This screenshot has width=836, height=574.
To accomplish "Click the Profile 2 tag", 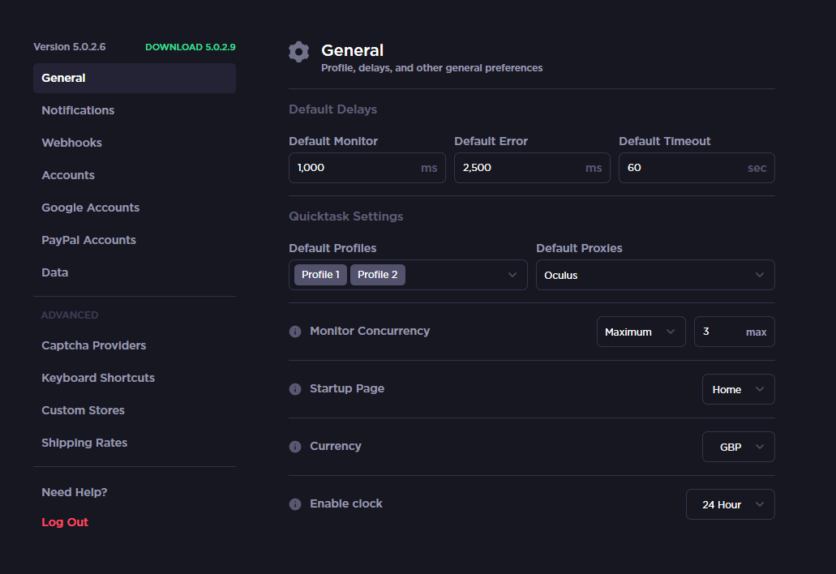I will point(378,275).
